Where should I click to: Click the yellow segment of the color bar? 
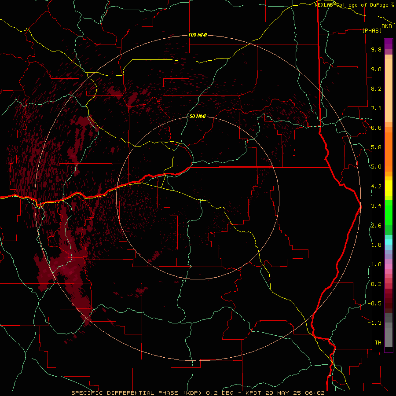click(389, 188)
